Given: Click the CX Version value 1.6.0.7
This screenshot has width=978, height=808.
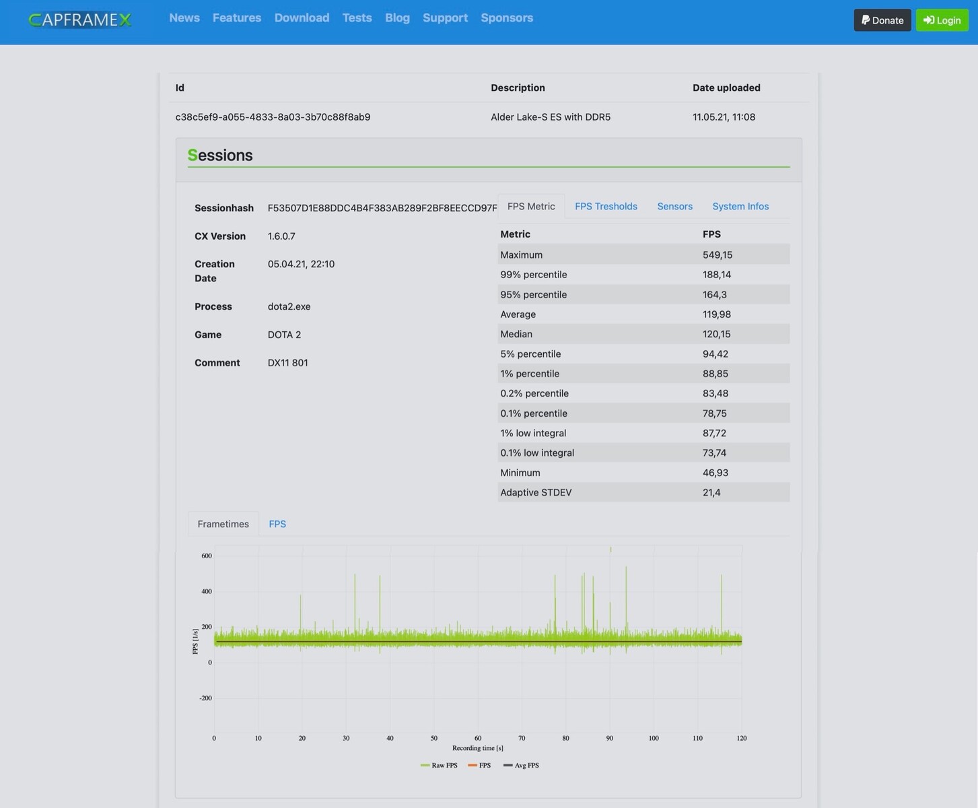Looking at the screenshot, I should click(x=281, y=236).
